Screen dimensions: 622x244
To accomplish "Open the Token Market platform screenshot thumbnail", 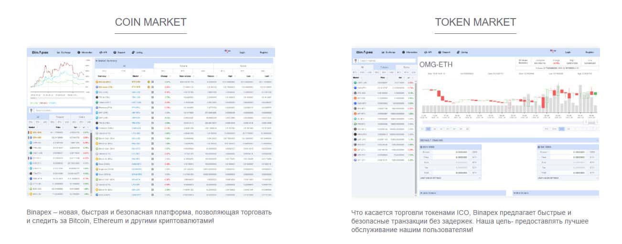I will tap(475, 122).
